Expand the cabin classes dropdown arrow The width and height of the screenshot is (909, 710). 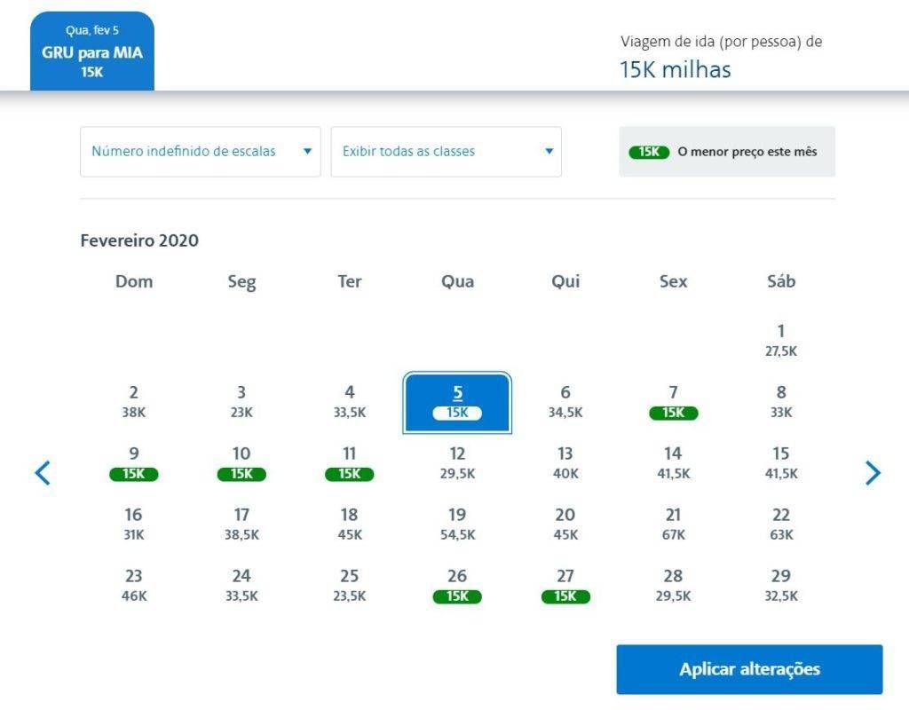pyautogui.click(x=549, y=151)
